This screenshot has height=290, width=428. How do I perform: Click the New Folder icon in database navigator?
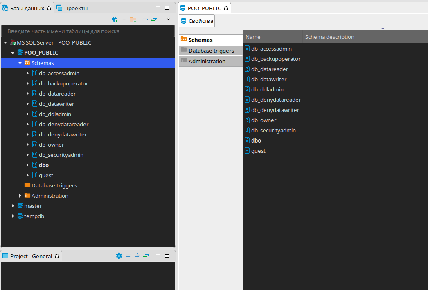pyautogui.click(x=133, y=20)
